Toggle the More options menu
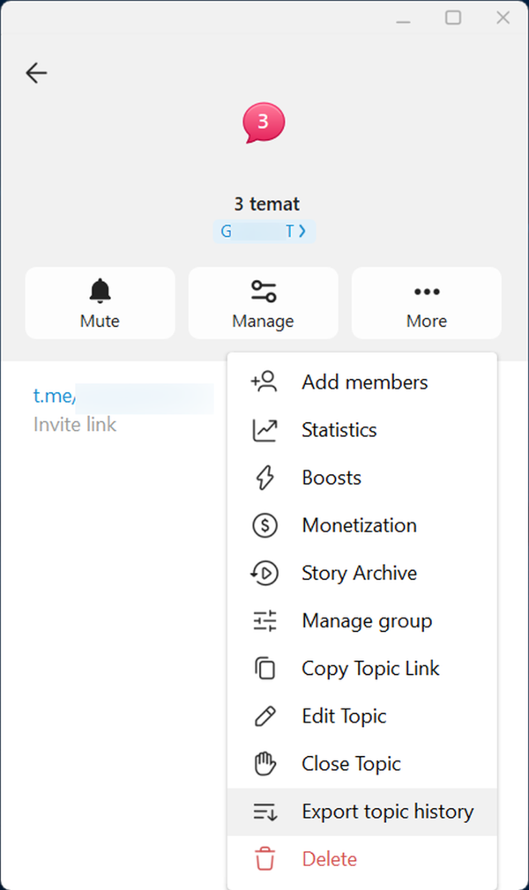The width and height of the screenshot is (529, 890). coord(426,303)
